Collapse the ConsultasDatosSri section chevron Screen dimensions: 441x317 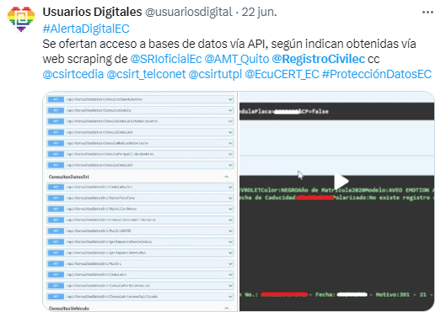(x=227, y=177)
